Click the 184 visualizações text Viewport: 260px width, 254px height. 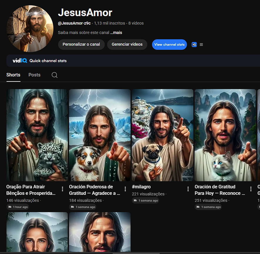tap(85, 200)
